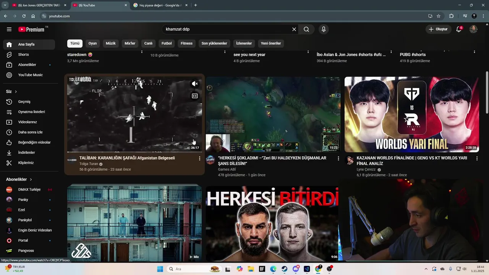Screen dimensions: 489x275
Task: Open Oynatma listeleri
Action: [x=29, y=112]
